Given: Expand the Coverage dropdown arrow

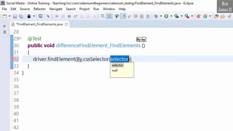Looking at the screenshot, I should point(182,16).
